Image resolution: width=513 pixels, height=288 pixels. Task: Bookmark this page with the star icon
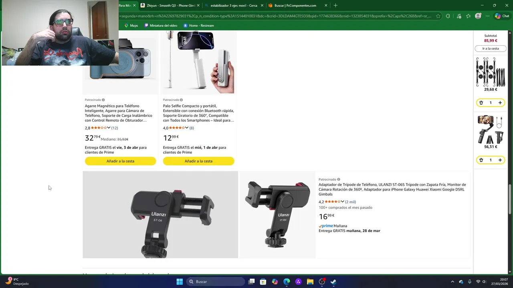coord(438,16)
